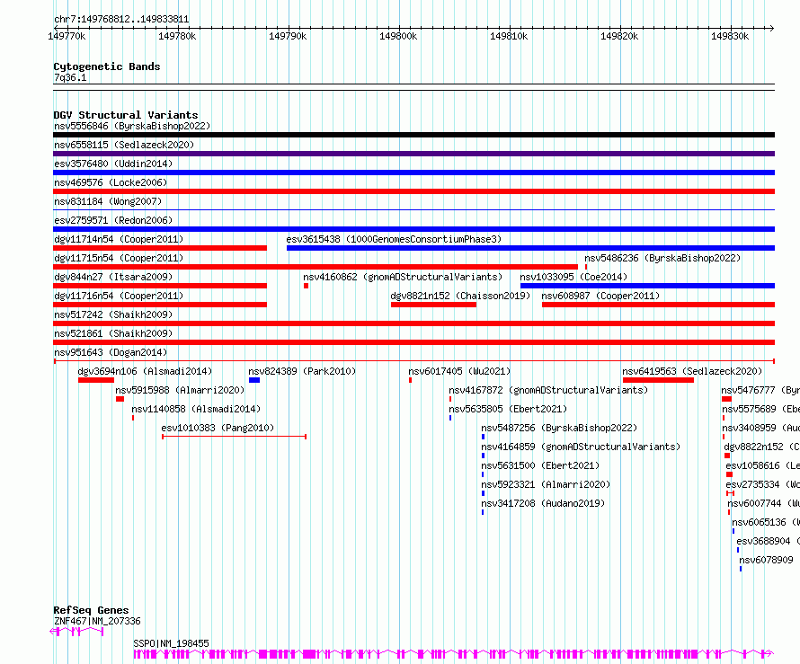Screen dimensions: 800x664
Task: Click the 149800k ruler tick label
Action: pos(398,36)
